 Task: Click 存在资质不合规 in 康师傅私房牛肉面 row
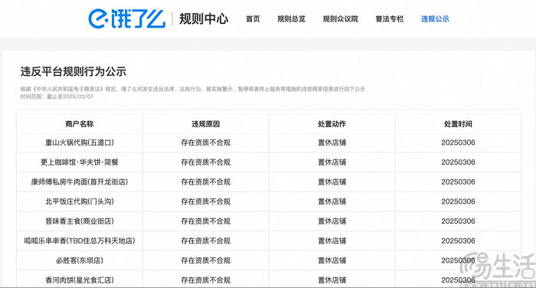(x=205, y=182)
